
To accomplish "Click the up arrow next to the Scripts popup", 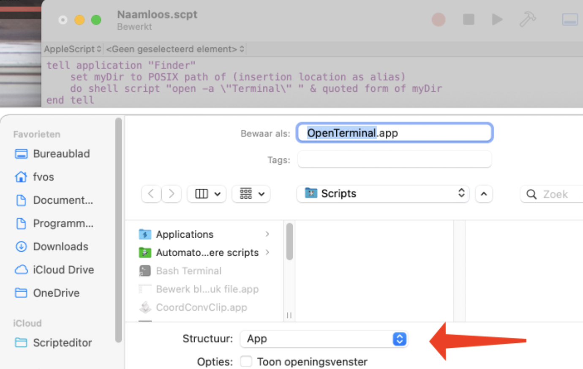I will tap(484, 194).
